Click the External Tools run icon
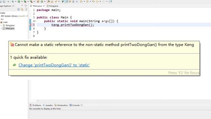The height and width of the screenshot is (119, 211). 31,1
